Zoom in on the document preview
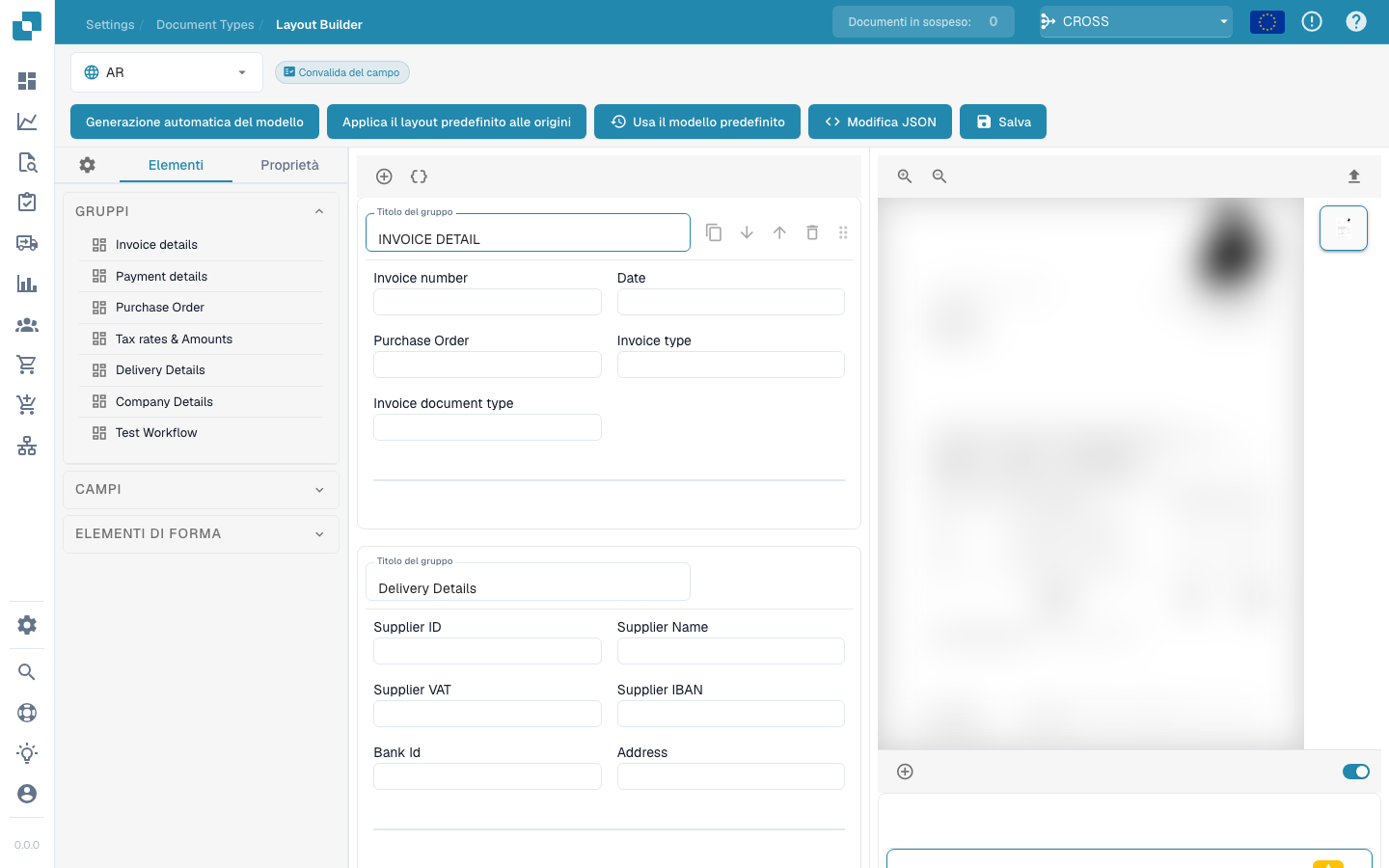Image resolution: width=1389 pixels, height=868 pixels. tap(905, 176)
